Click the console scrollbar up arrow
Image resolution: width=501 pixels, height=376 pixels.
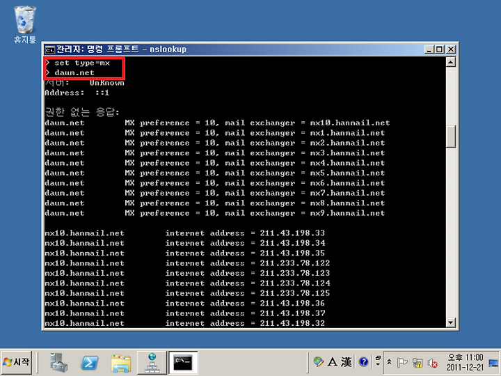coord(450,62)
